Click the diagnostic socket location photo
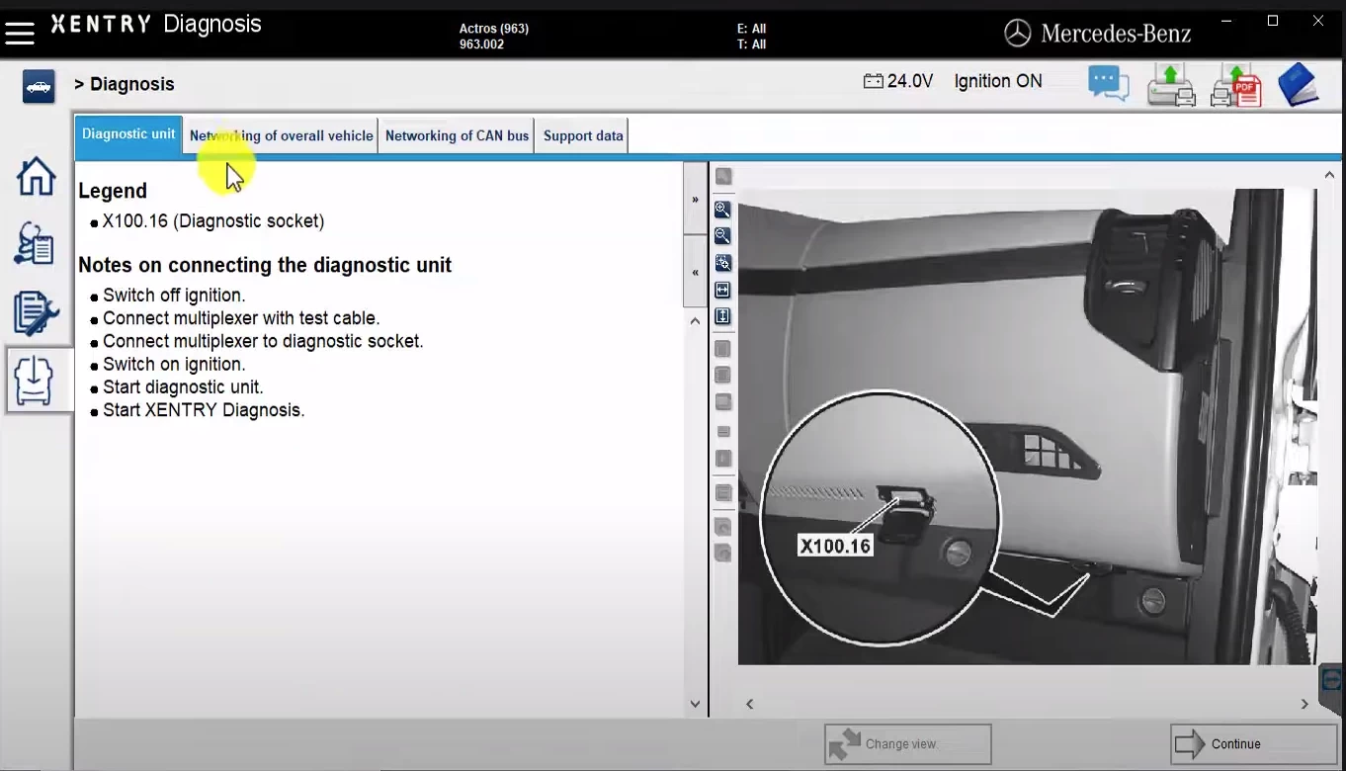This screenshot has width=1346, height=771. pos(1027,425)
